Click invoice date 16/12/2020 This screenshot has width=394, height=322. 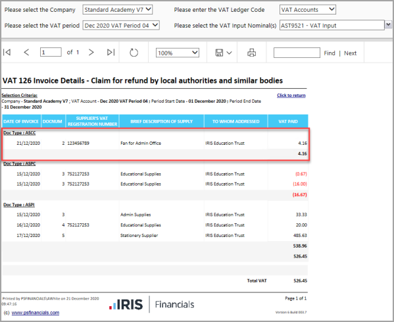point(28,225)
